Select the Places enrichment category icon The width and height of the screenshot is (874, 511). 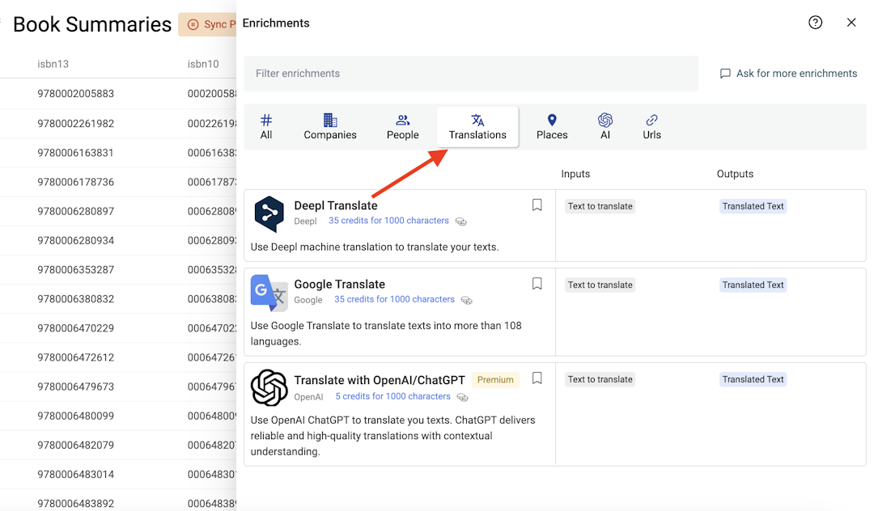coord(552,118)
